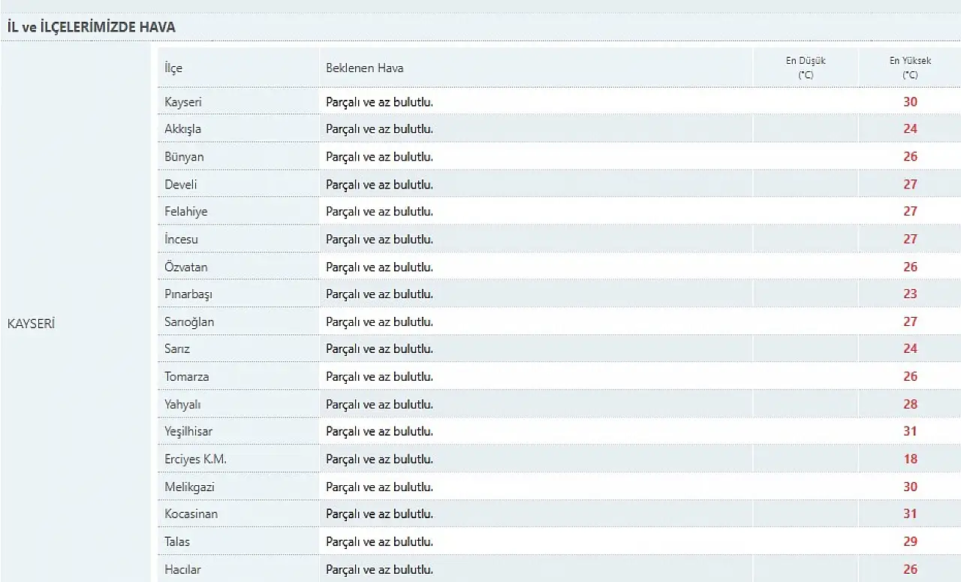The height and width of the screenshot is (582, 961).
Task: Select the Tomarza district name
Action: click(x=187, y=376)
